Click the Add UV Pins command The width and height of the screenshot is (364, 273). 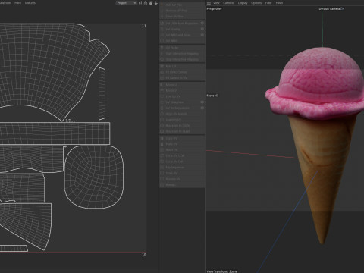coord(182,5)
